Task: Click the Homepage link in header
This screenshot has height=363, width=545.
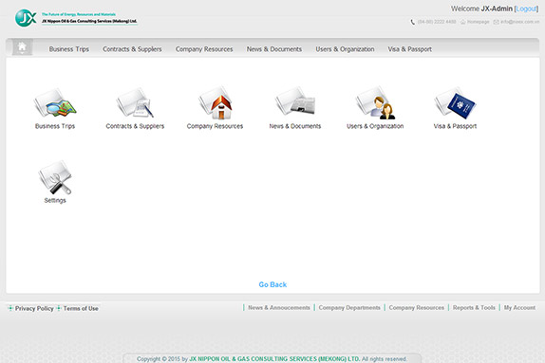Action: click(479, 22)
